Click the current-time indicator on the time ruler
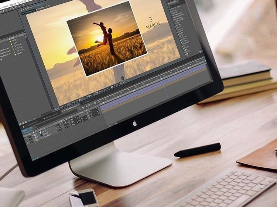 (161, 77)
